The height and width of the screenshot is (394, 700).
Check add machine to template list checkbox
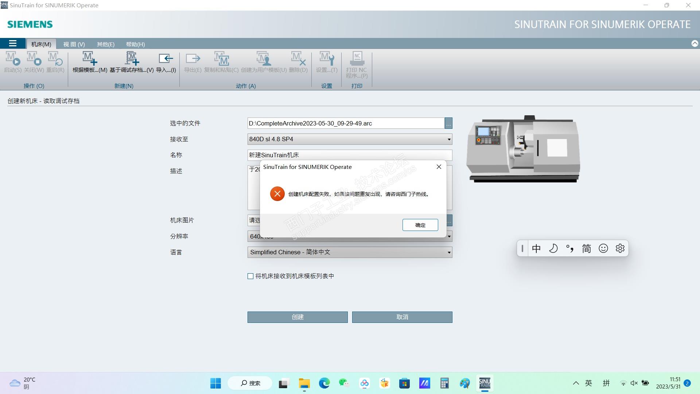[250, 276]
